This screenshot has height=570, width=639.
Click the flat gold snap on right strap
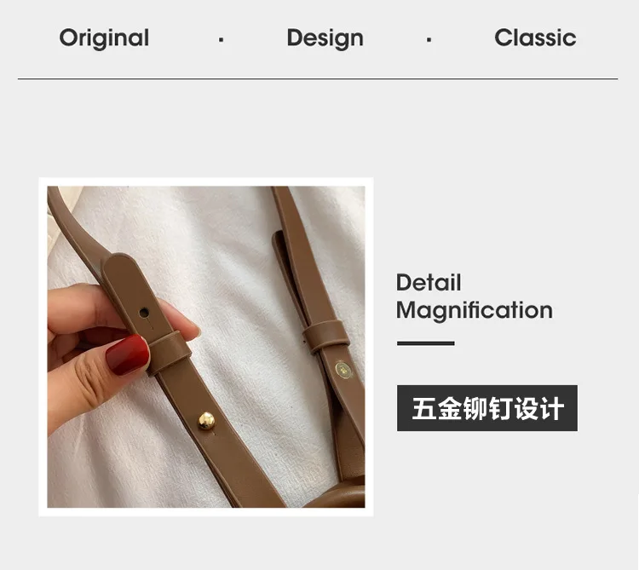[343, 370]
